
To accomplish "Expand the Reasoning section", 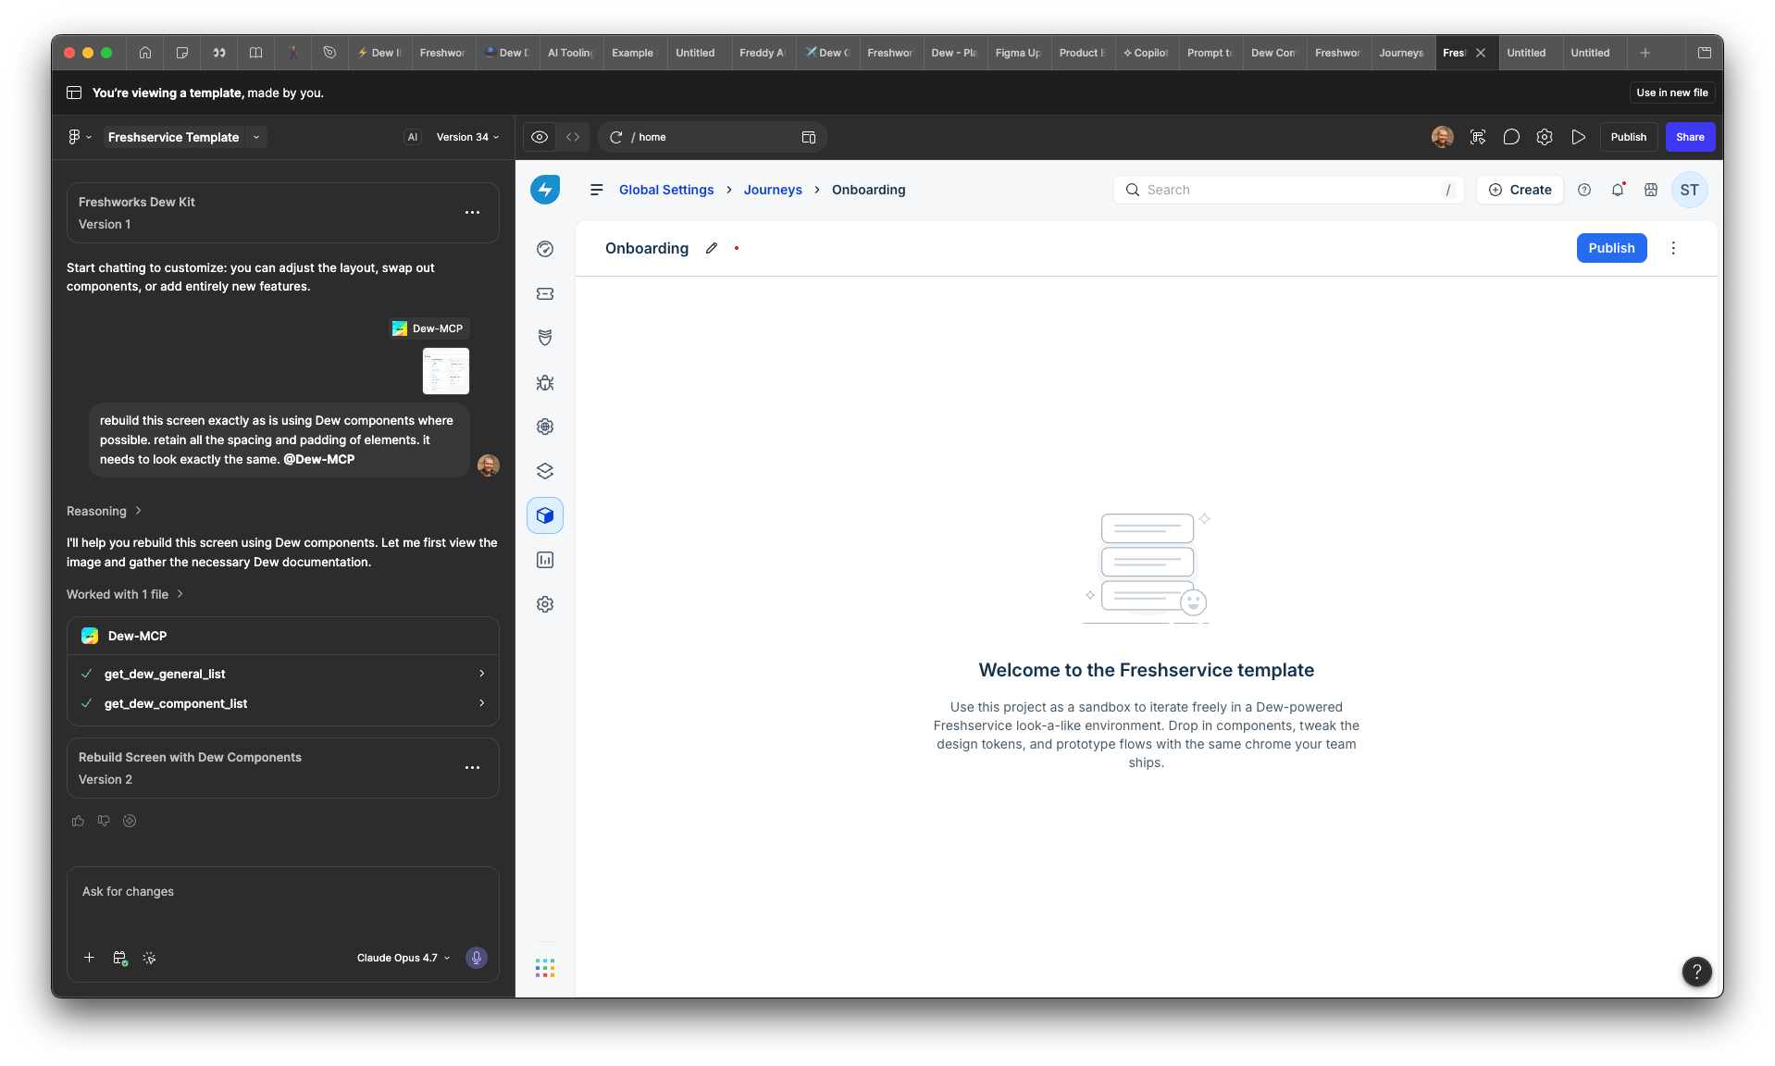I will [x=104, y=511].
